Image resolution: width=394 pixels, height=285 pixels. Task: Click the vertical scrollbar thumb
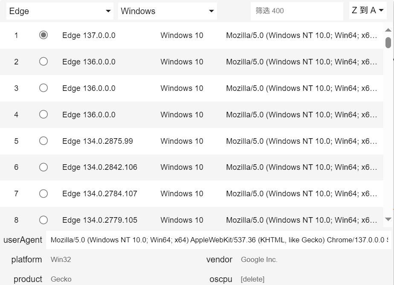[388, 43]
